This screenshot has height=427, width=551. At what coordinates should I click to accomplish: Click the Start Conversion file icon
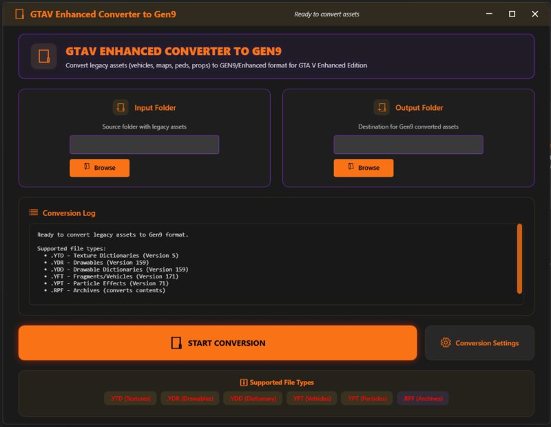tap(176, 343)
